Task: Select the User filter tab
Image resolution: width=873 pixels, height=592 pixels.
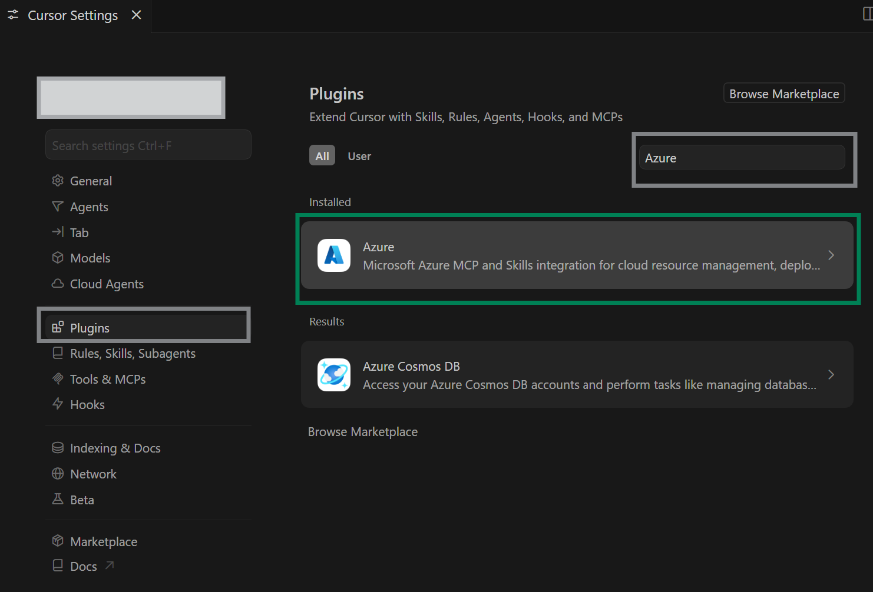Action: click(x=359, y=156)
